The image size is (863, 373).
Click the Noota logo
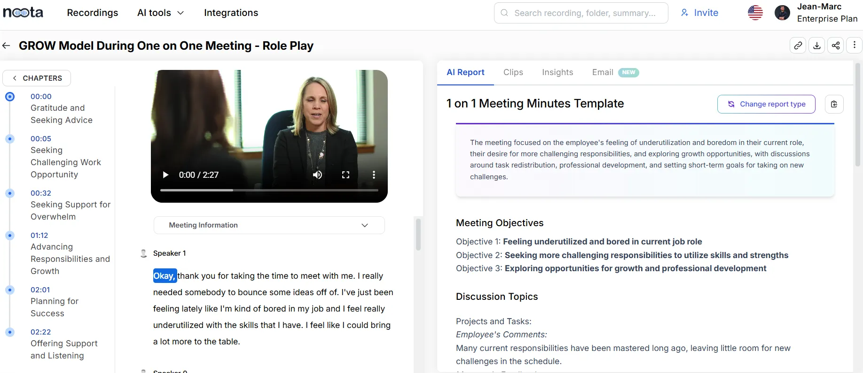(x=23, y=12)
